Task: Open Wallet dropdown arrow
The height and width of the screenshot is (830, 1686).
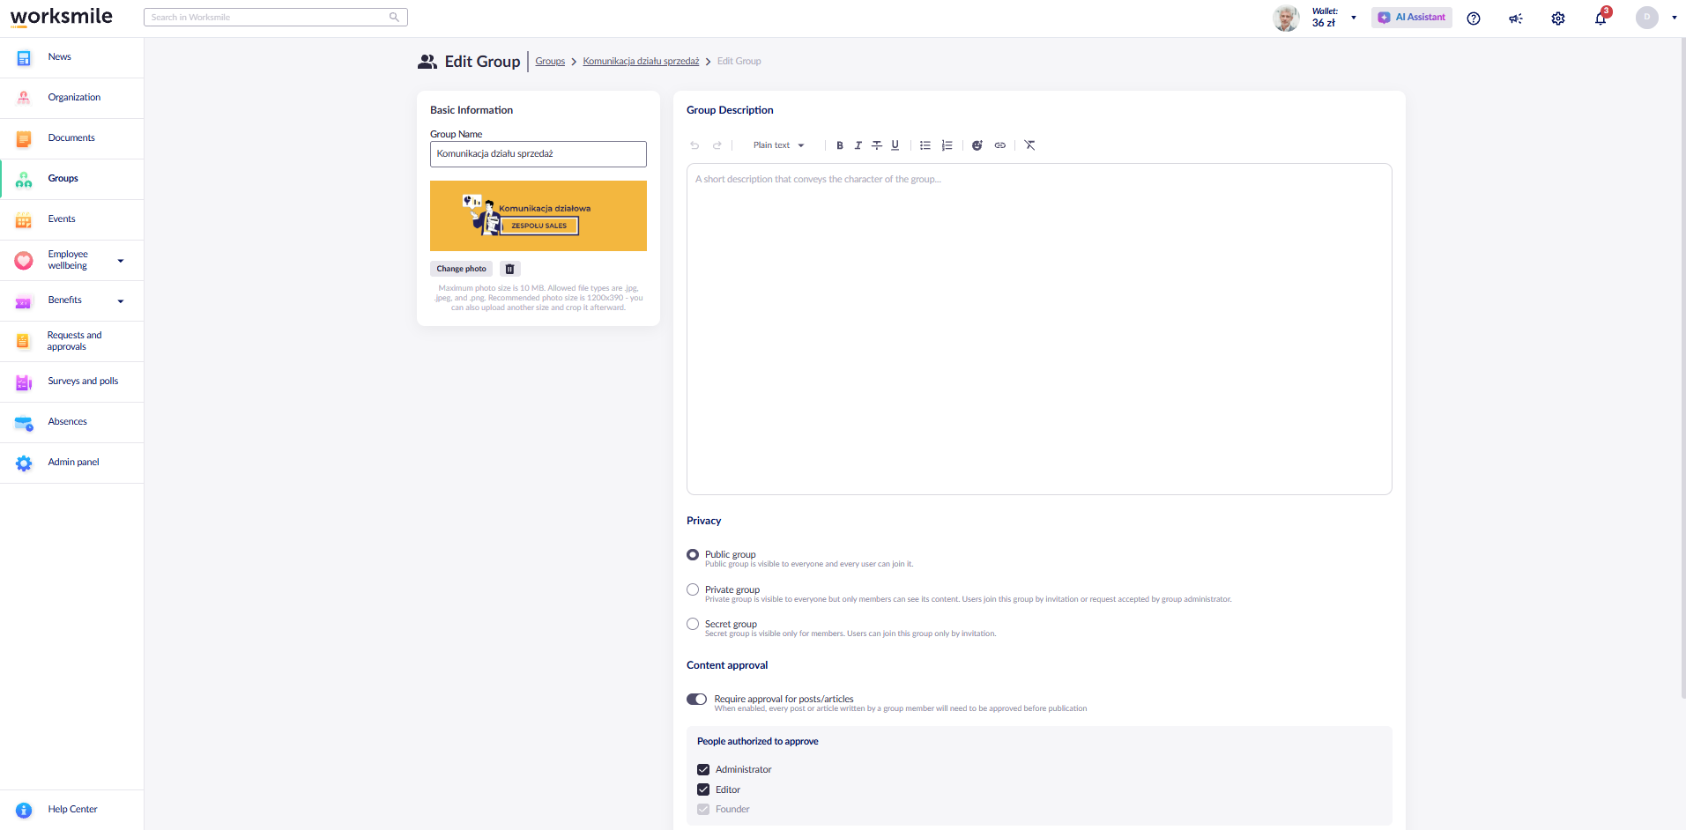Action: pos(1354,18)
